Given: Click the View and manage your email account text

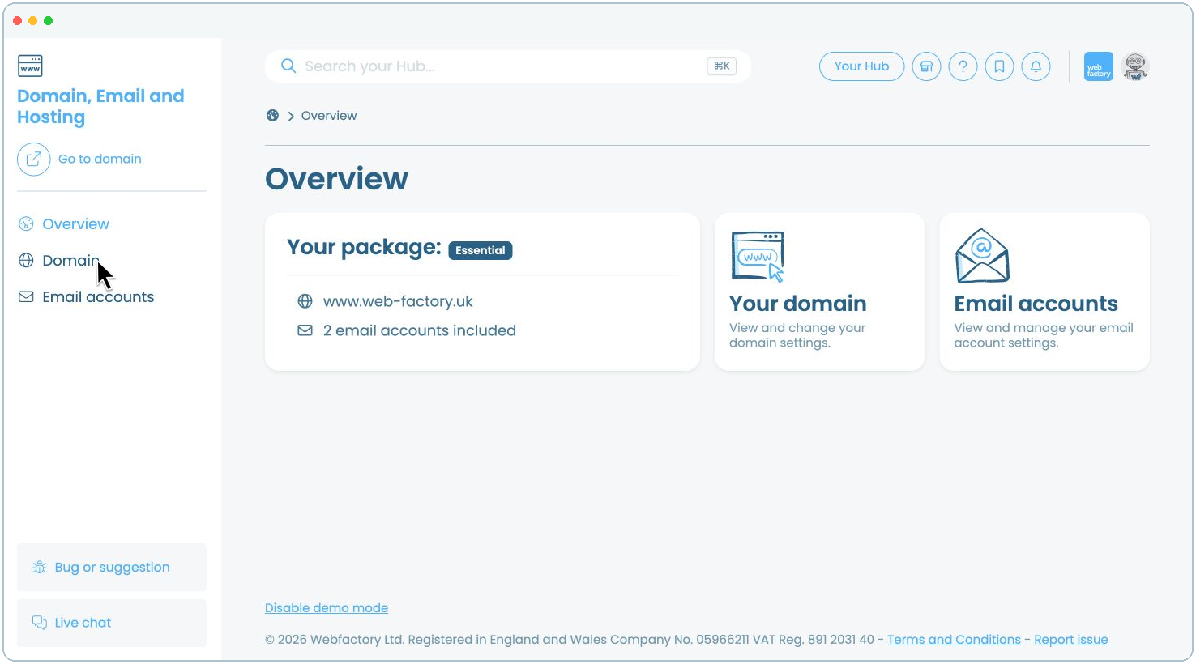Looking at the screenshot, I should (x=1044, y=335).
